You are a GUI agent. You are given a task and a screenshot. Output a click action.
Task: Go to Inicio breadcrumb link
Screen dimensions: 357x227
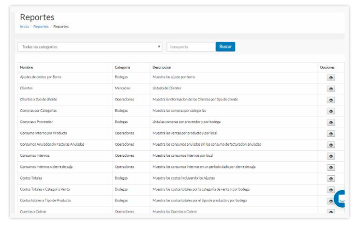(x=24, y=27)
